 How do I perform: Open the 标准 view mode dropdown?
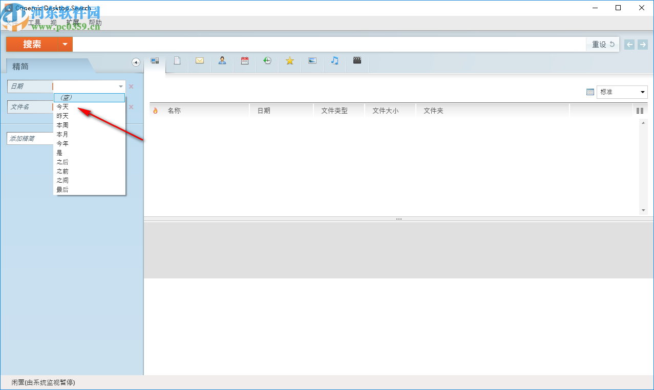621,92
